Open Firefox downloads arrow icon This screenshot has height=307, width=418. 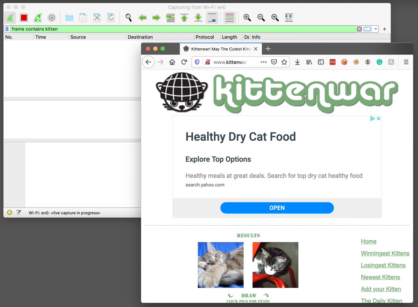tap(297, 62)
